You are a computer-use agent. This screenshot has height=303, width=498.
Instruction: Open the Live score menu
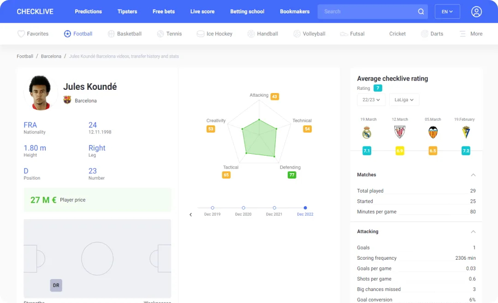pyautogui.click(x=202, y=12)
